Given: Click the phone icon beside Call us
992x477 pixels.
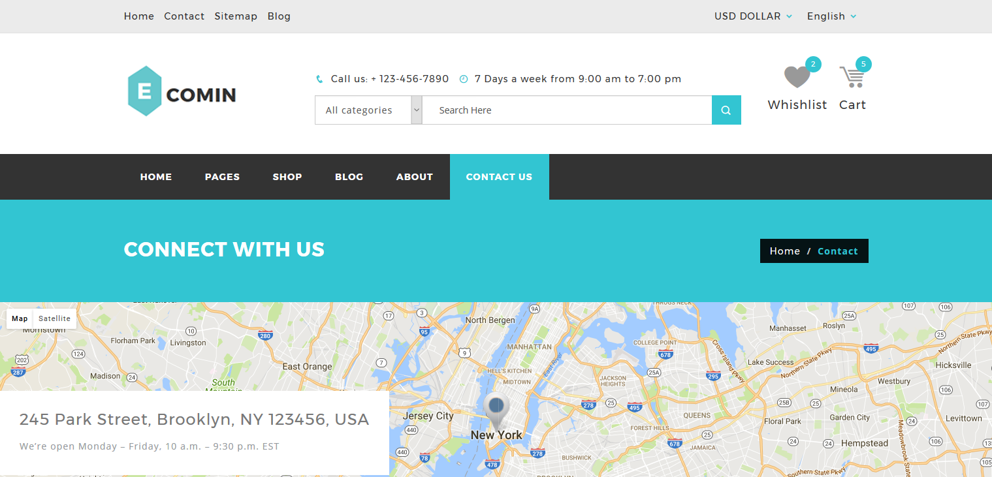Looking at the screenshot, I should 319,79.
